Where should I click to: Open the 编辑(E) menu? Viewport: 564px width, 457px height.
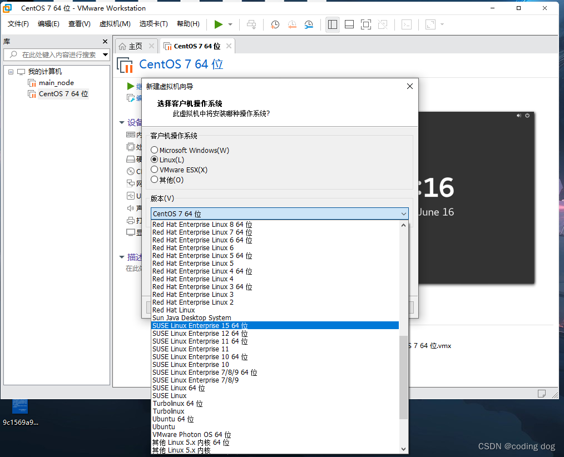pyautogui.click(x=48, y=24)
